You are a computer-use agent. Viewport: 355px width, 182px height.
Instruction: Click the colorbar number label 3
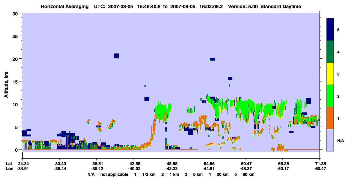338,74
